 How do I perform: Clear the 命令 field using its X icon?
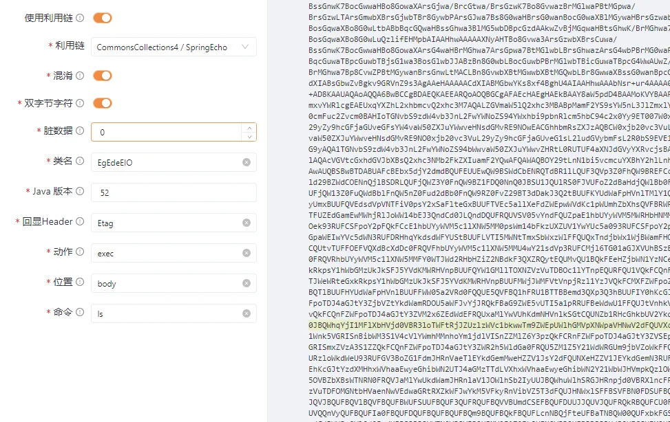point(247,313)
